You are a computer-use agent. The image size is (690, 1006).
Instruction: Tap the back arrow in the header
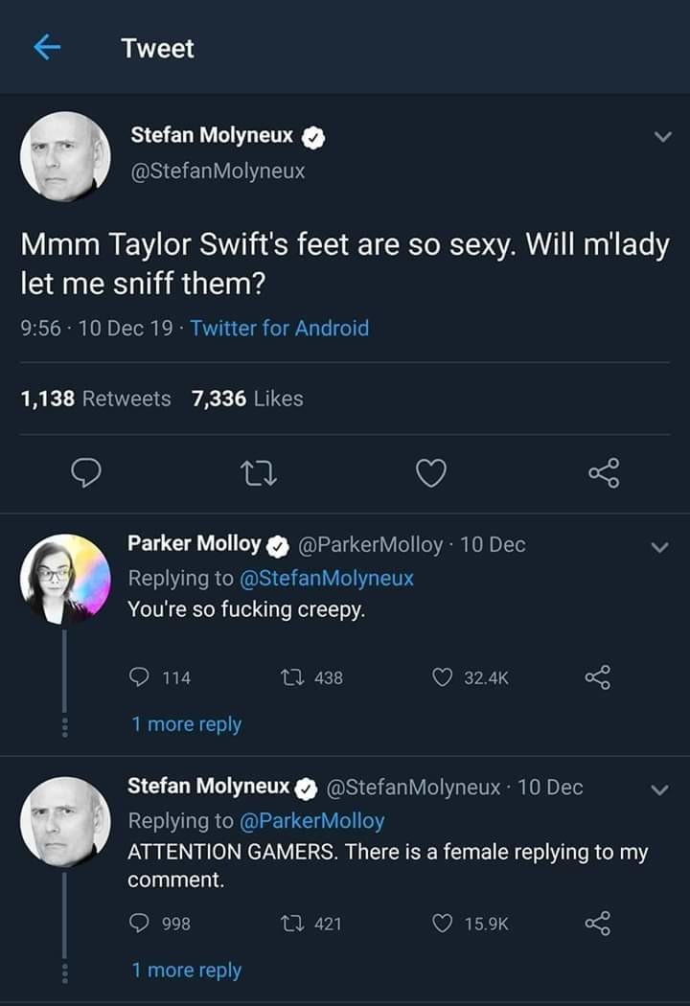tap(47, 48)
